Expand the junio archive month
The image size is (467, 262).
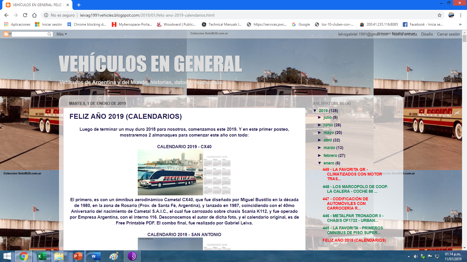[320, 125]
